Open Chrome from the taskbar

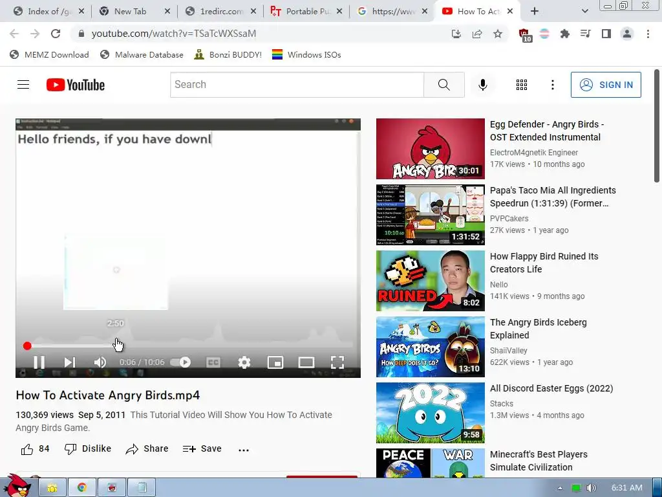pos(82,488)
